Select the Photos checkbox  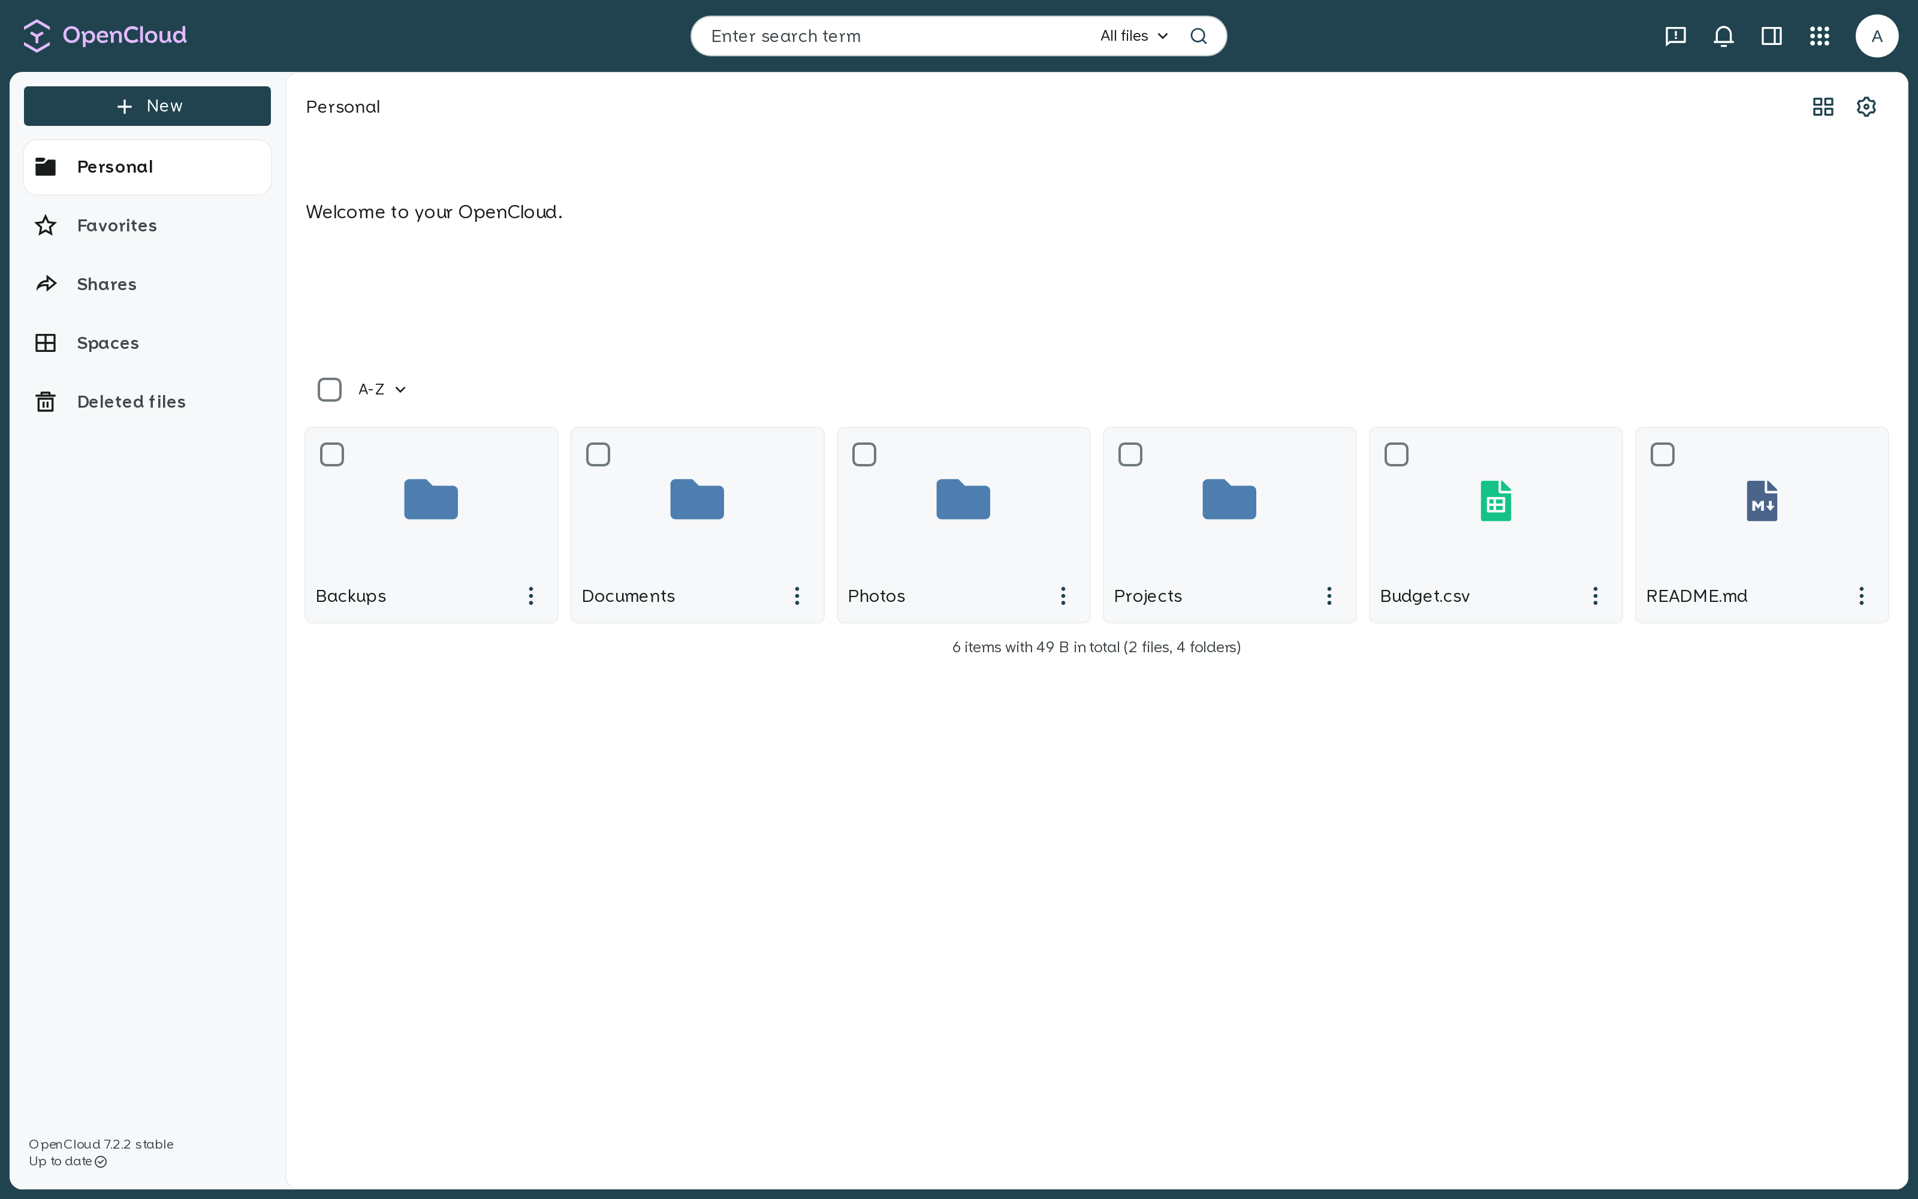(x=864, y=454)
